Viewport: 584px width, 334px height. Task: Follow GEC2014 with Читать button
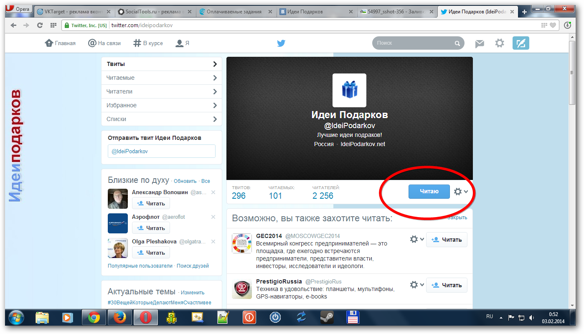(x=447, y=240)
